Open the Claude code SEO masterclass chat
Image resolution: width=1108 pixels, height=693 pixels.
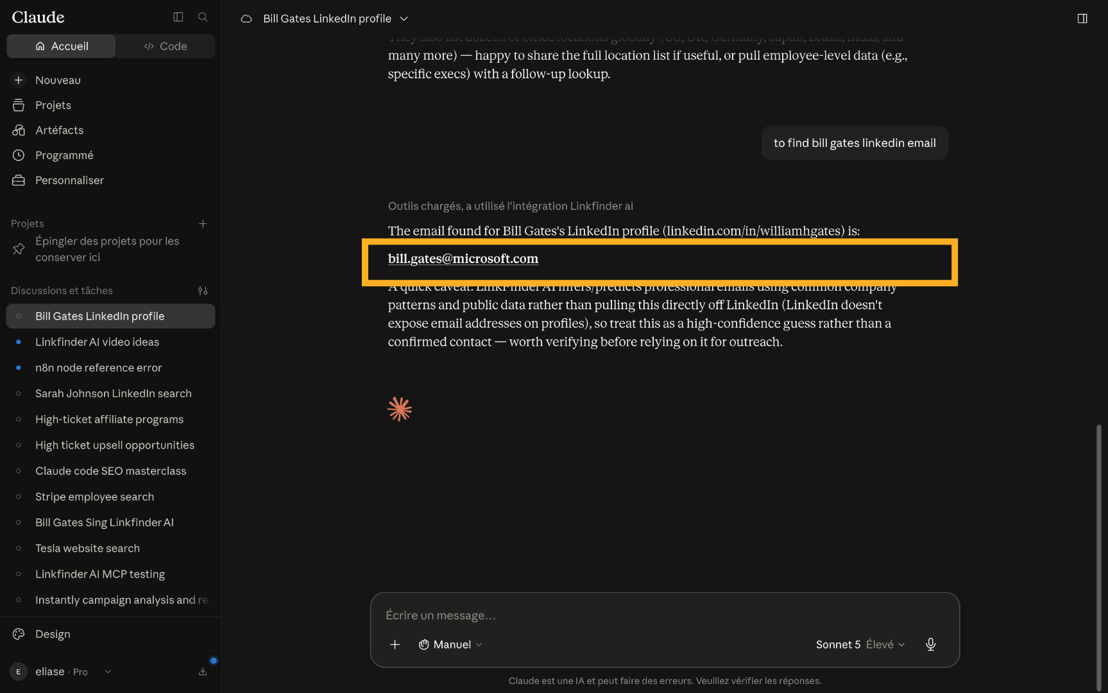click(110, 471)
